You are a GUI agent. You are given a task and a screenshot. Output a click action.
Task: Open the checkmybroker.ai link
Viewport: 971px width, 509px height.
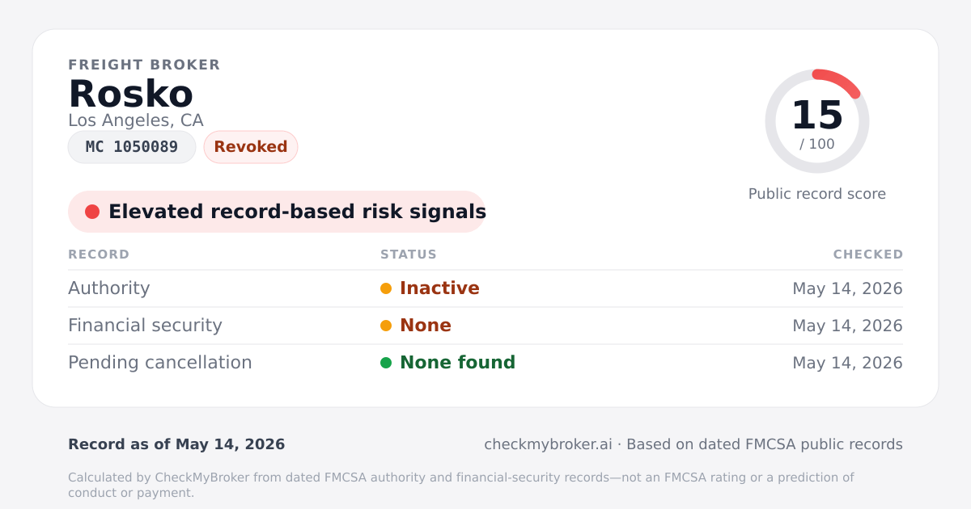click(x=548, y=444)
